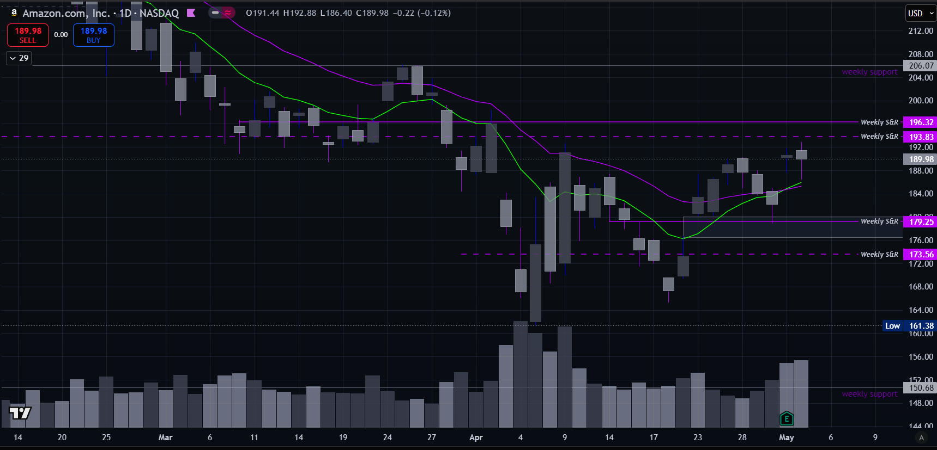Select the Weekly S&R 196.32 line label

pos(879,122)
